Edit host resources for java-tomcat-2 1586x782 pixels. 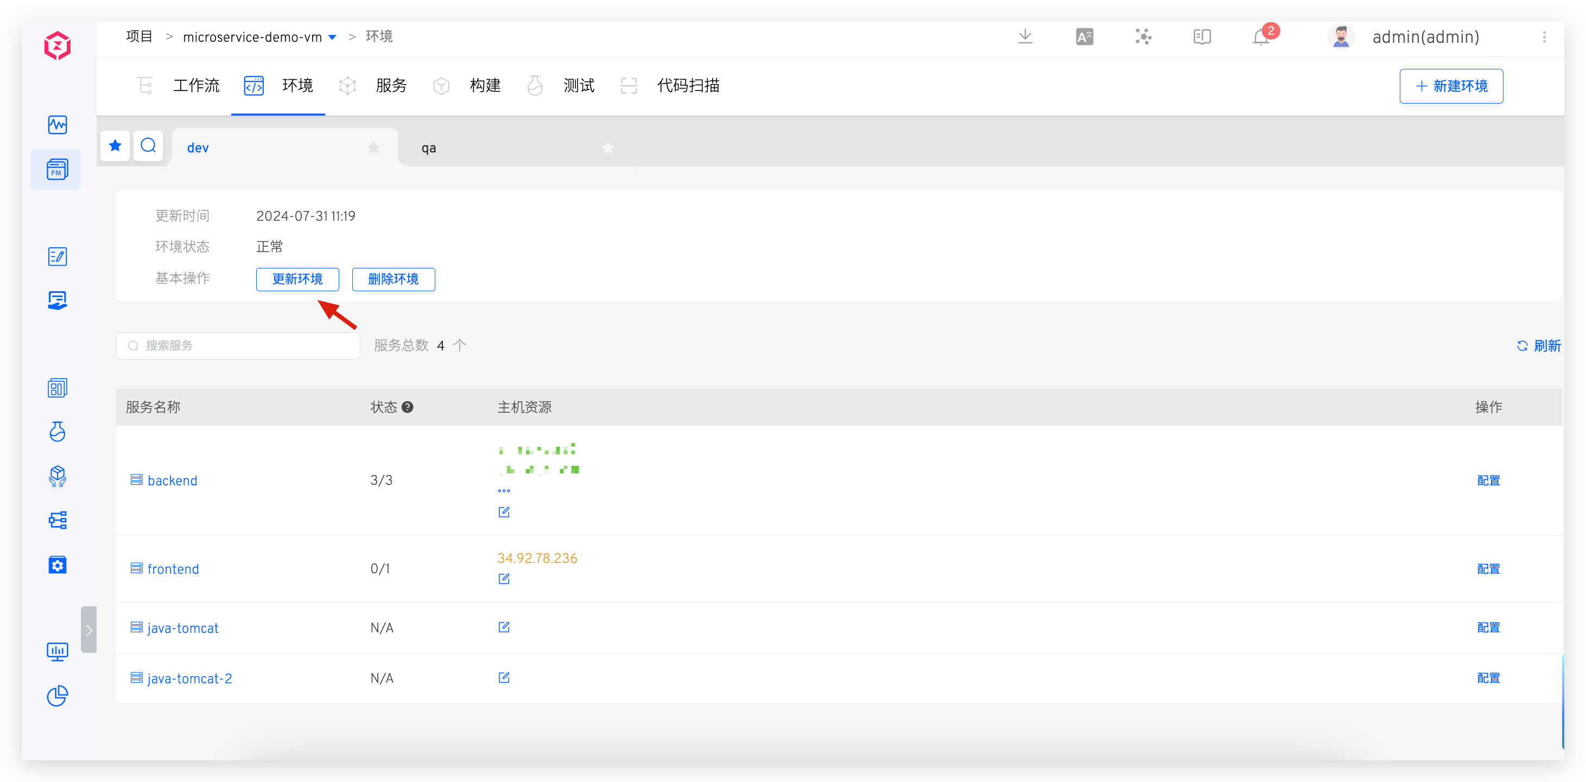point(504,677)
